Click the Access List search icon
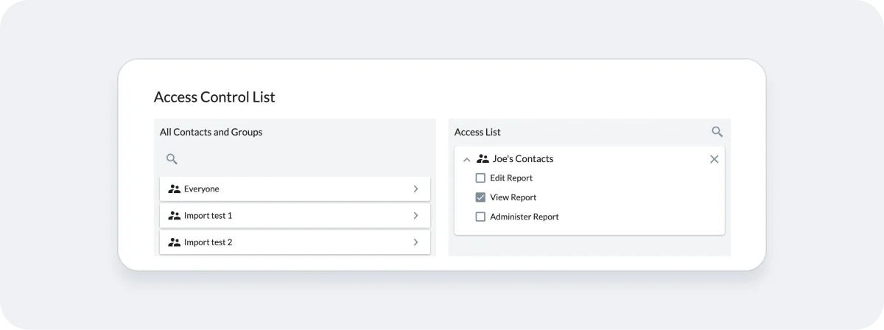884x330 pixels. click(717, 132)
